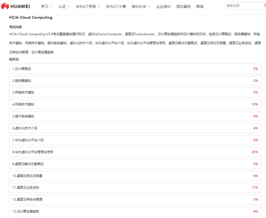Click the Huawei logo
Viewport: 266px width, 218px height.
15,6
